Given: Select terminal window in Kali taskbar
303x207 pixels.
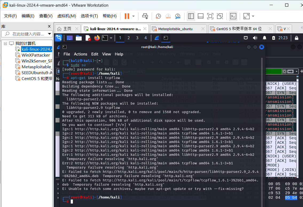Looking at the screenshot, I should pos(166,38).
